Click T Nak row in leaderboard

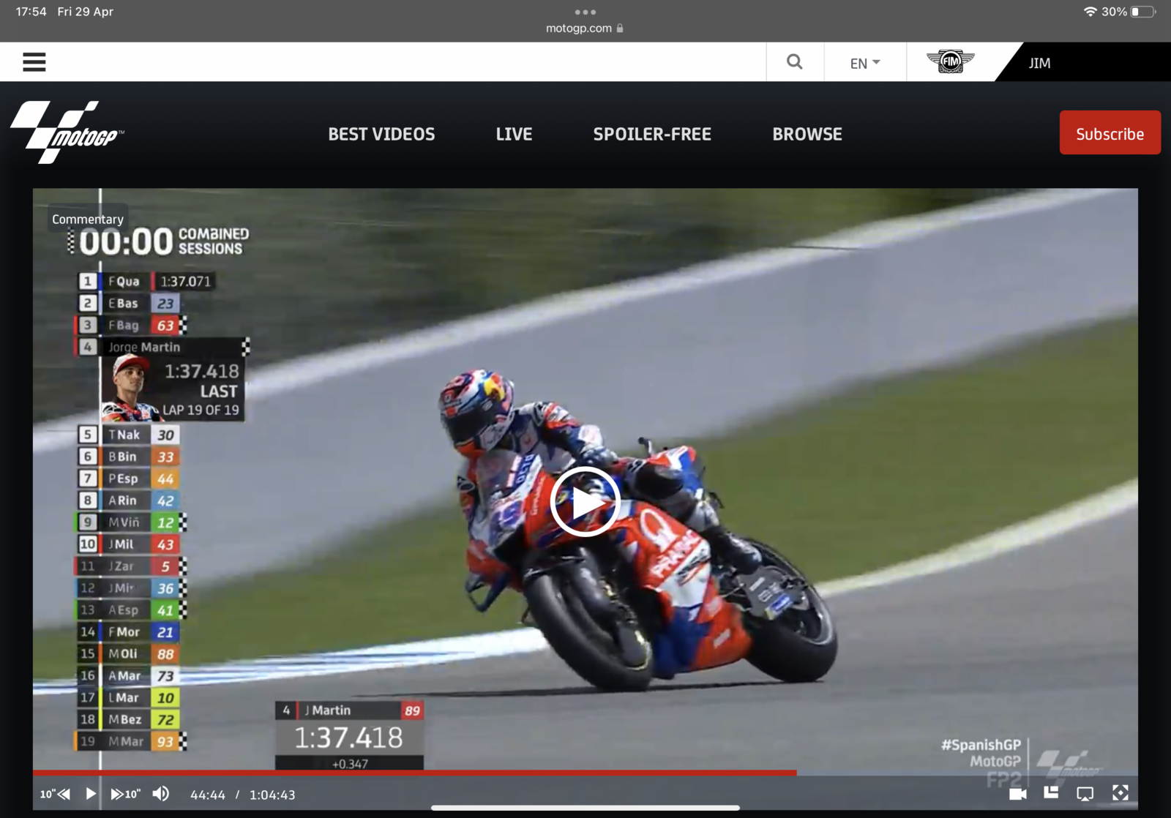(129, 435)
